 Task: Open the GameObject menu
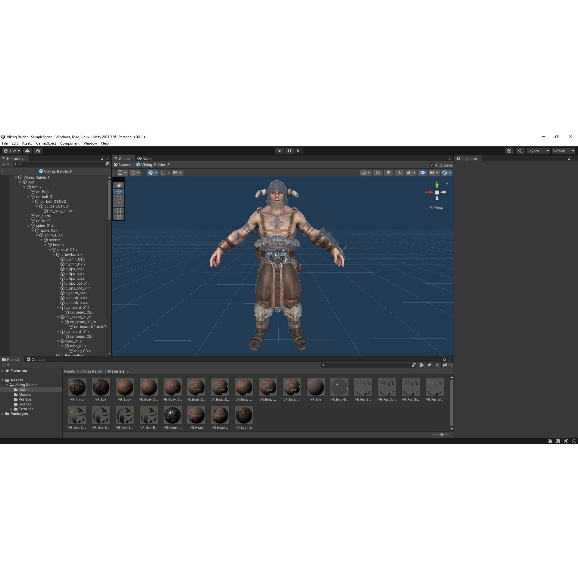tap(46, 143)
